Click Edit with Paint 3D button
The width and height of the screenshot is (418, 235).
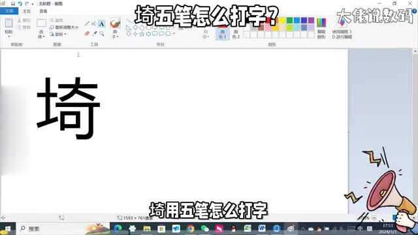pyautogui.click(x=342, y=29)
